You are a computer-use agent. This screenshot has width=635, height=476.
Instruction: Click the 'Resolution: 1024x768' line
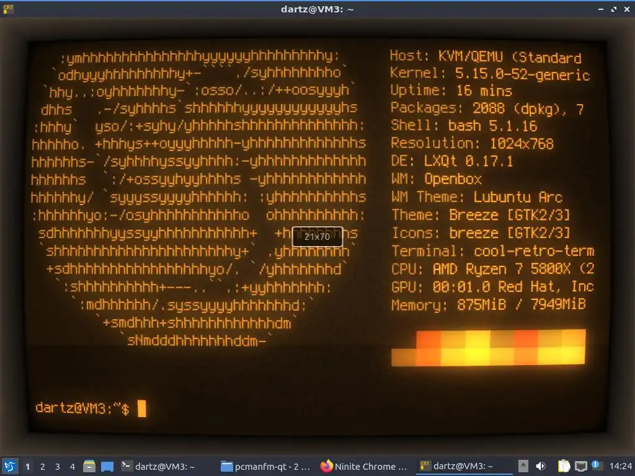pos(472,143)
